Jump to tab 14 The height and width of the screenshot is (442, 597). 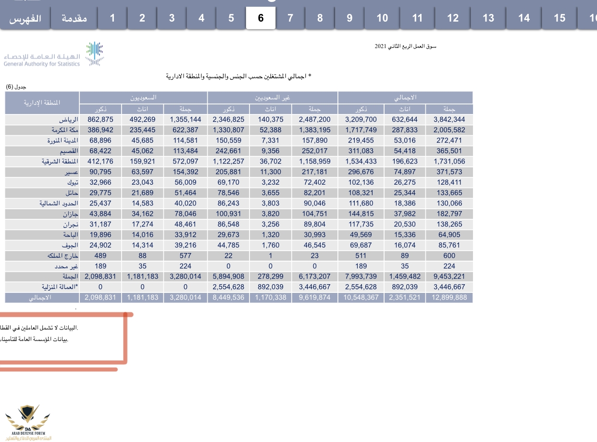[x=524, y=18]
